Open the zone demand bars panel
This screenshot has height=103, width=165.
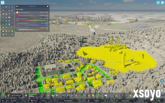(x=32, y=96)
